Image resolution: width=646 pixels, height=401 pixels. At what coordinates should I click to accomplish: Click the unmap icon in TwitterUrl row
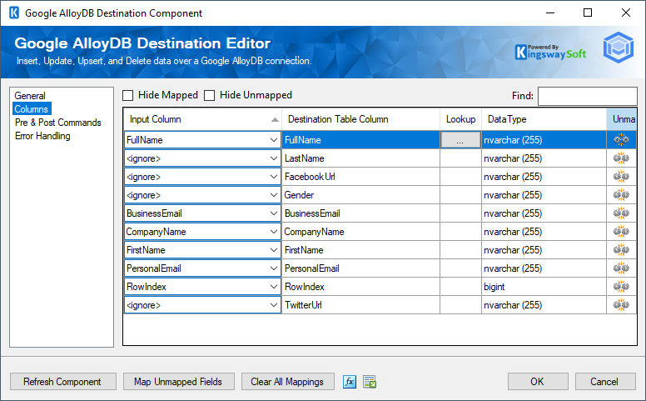point(621,305)
